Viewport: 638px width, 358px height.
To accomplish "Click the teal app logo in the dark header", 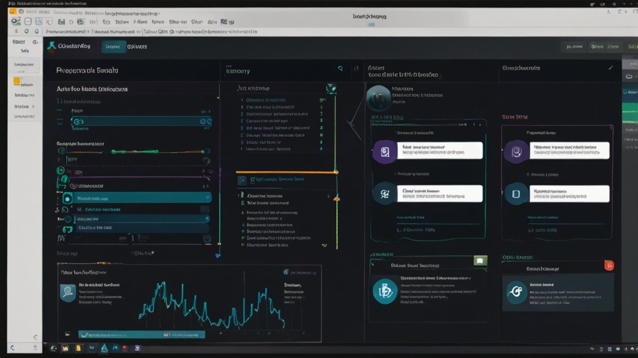I will point(51,47).
